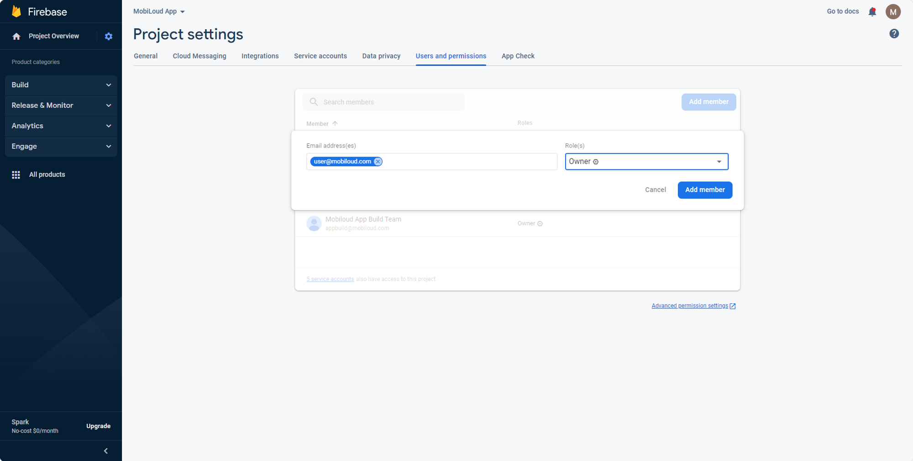Image resolution: width=913 pixels, height=461 pixels.
Task: Click the info icon next to Build Team's Owner role
Action: pos(540,223)
